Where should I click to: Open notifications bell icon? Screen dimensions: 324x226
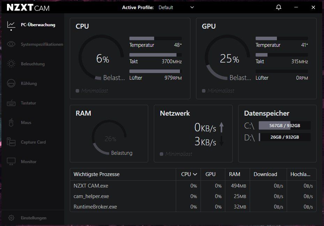279,7
